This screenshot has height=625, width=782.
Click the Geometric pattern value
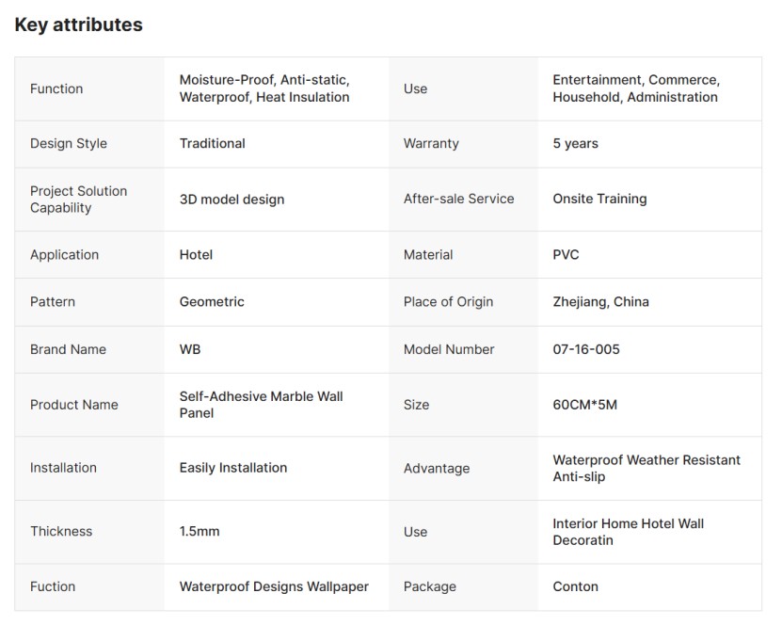pyautogui.click(x=212, y=301)
